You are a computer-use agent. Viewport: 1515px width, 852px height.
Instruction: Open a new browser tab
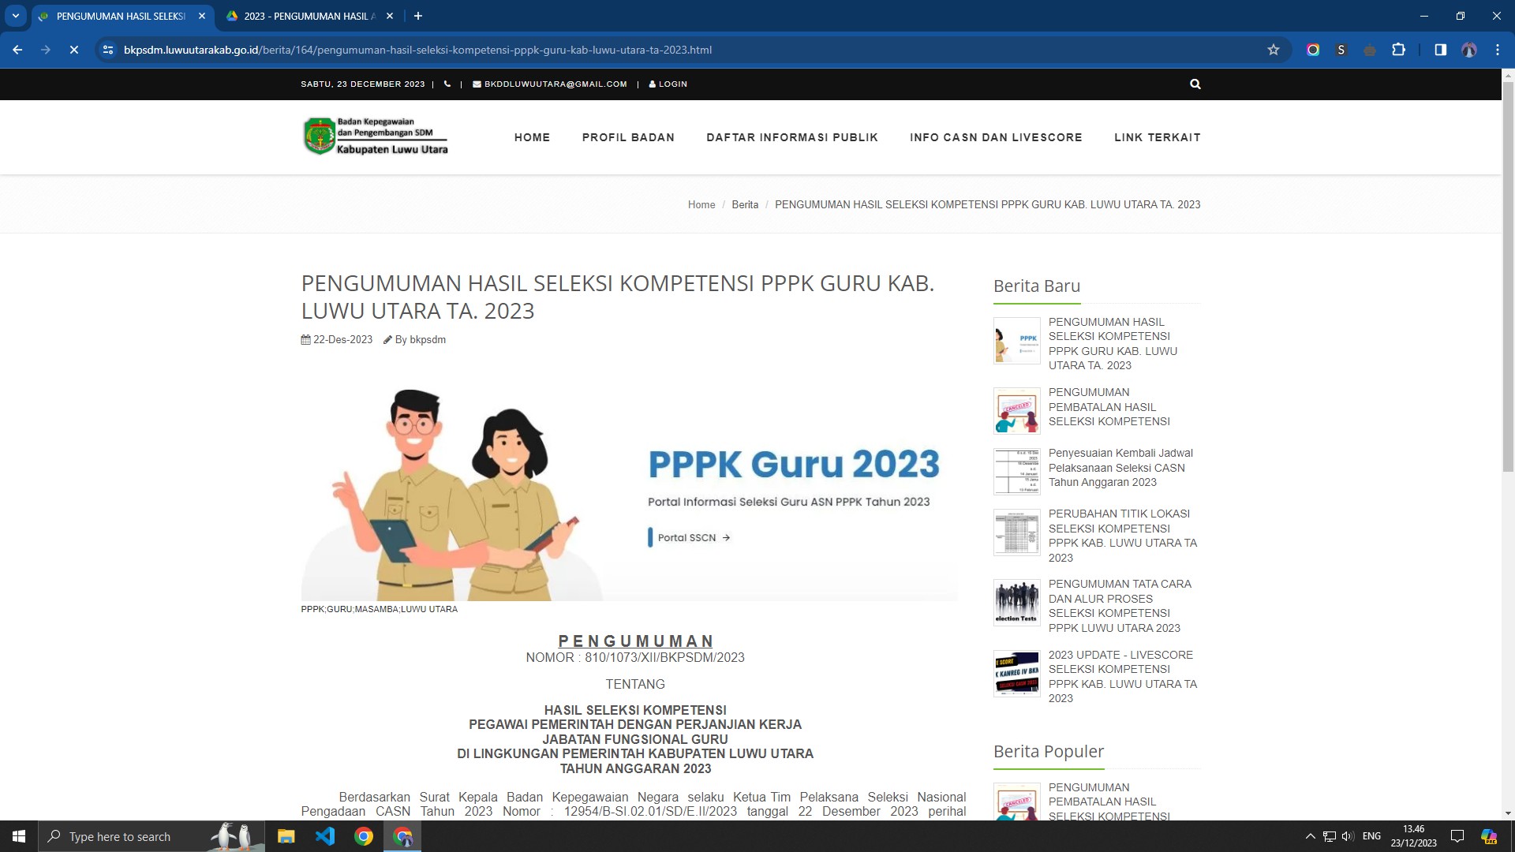click(x=418, y=16)
